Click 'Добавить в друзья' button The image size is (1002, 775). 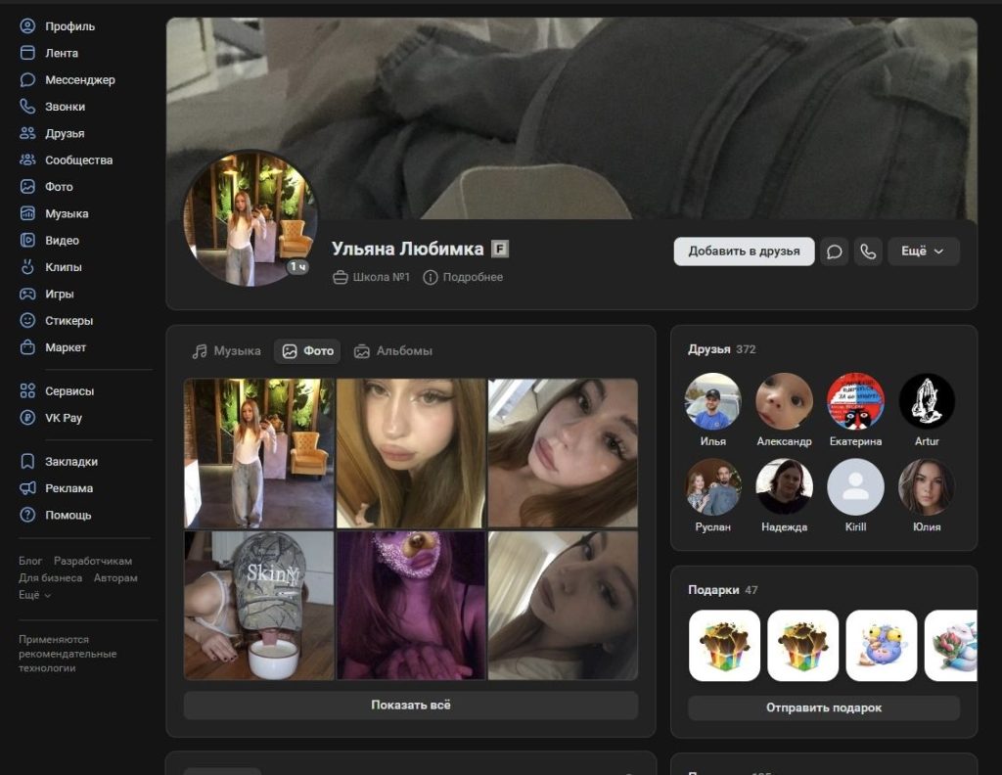744,251
